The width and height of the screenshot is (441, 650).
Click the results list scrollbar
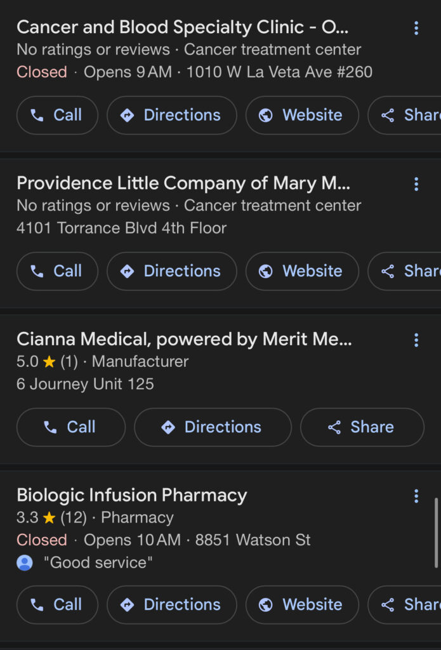coord(436,533)
